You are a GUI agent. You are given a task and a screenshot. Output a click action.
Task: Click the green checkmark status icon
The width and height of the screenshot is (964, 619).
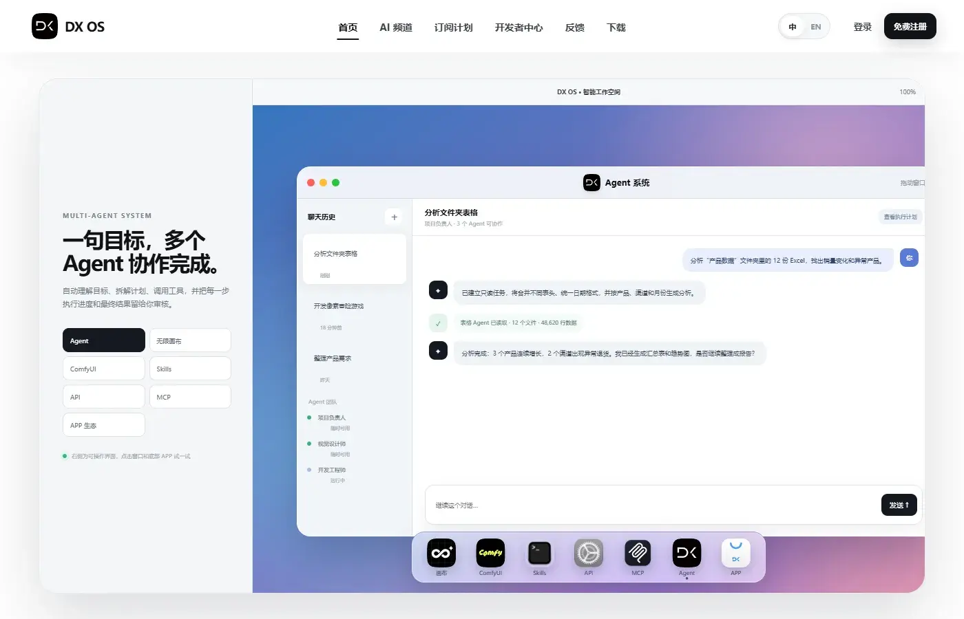coord(438,323)
